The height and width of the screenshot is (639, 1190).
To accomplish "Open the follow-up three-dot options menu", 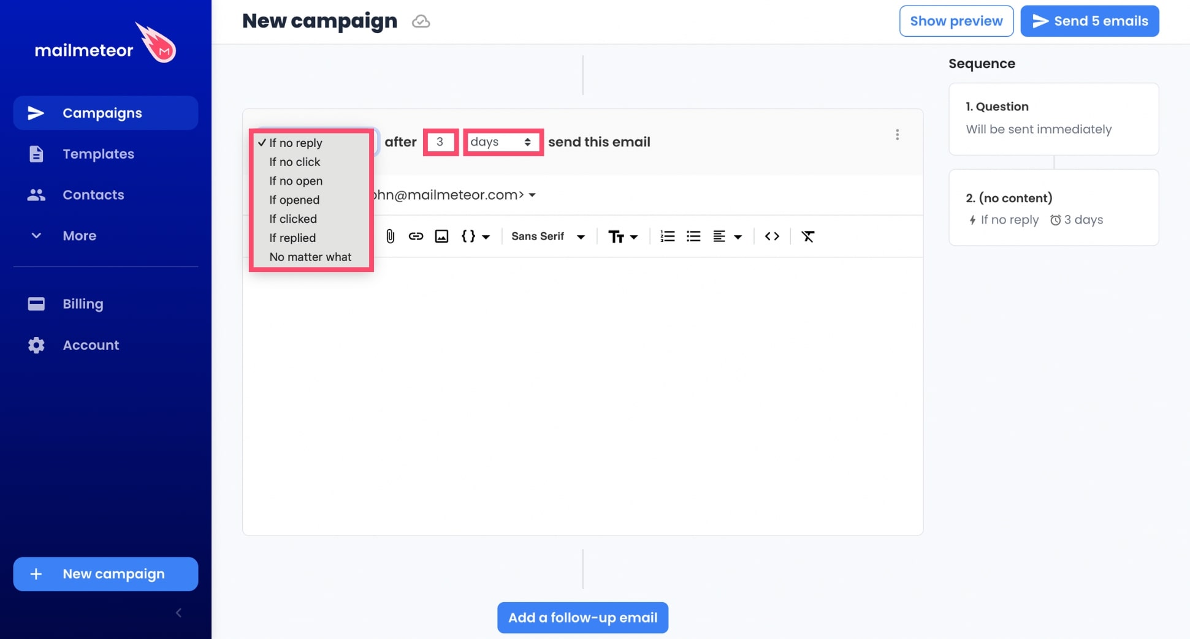I will [x=897, y=135].
